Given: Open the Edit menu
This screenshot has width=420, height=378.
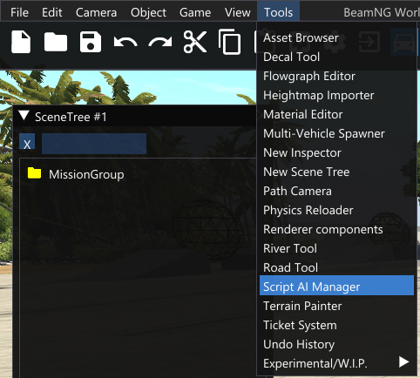Looking at the screenshot, I should click(52, 12).
